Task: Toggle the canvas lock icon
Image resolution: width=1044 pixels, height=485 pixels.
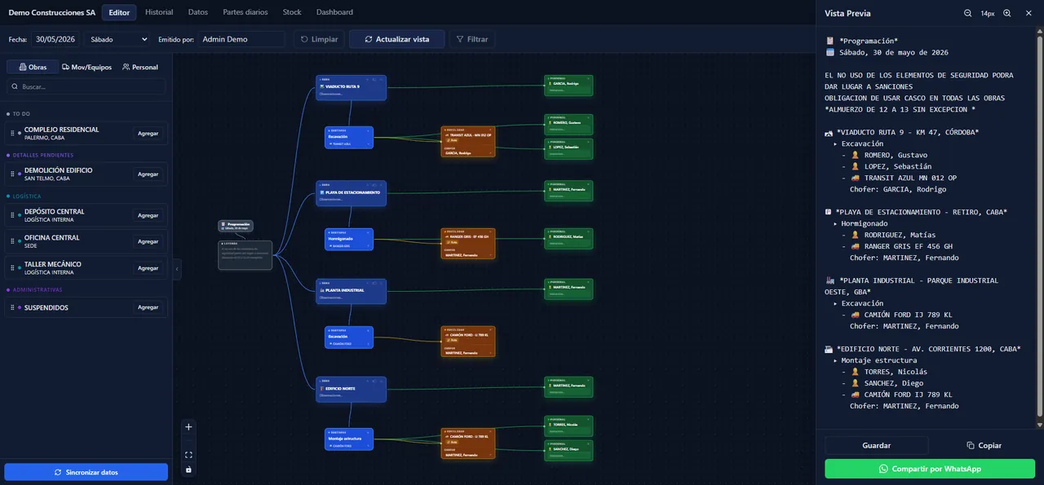Action: click(x=188, y=469)
